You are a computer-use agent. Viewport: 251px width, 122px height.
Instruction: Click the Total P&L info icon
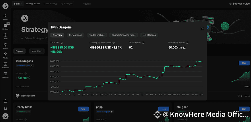62,42
